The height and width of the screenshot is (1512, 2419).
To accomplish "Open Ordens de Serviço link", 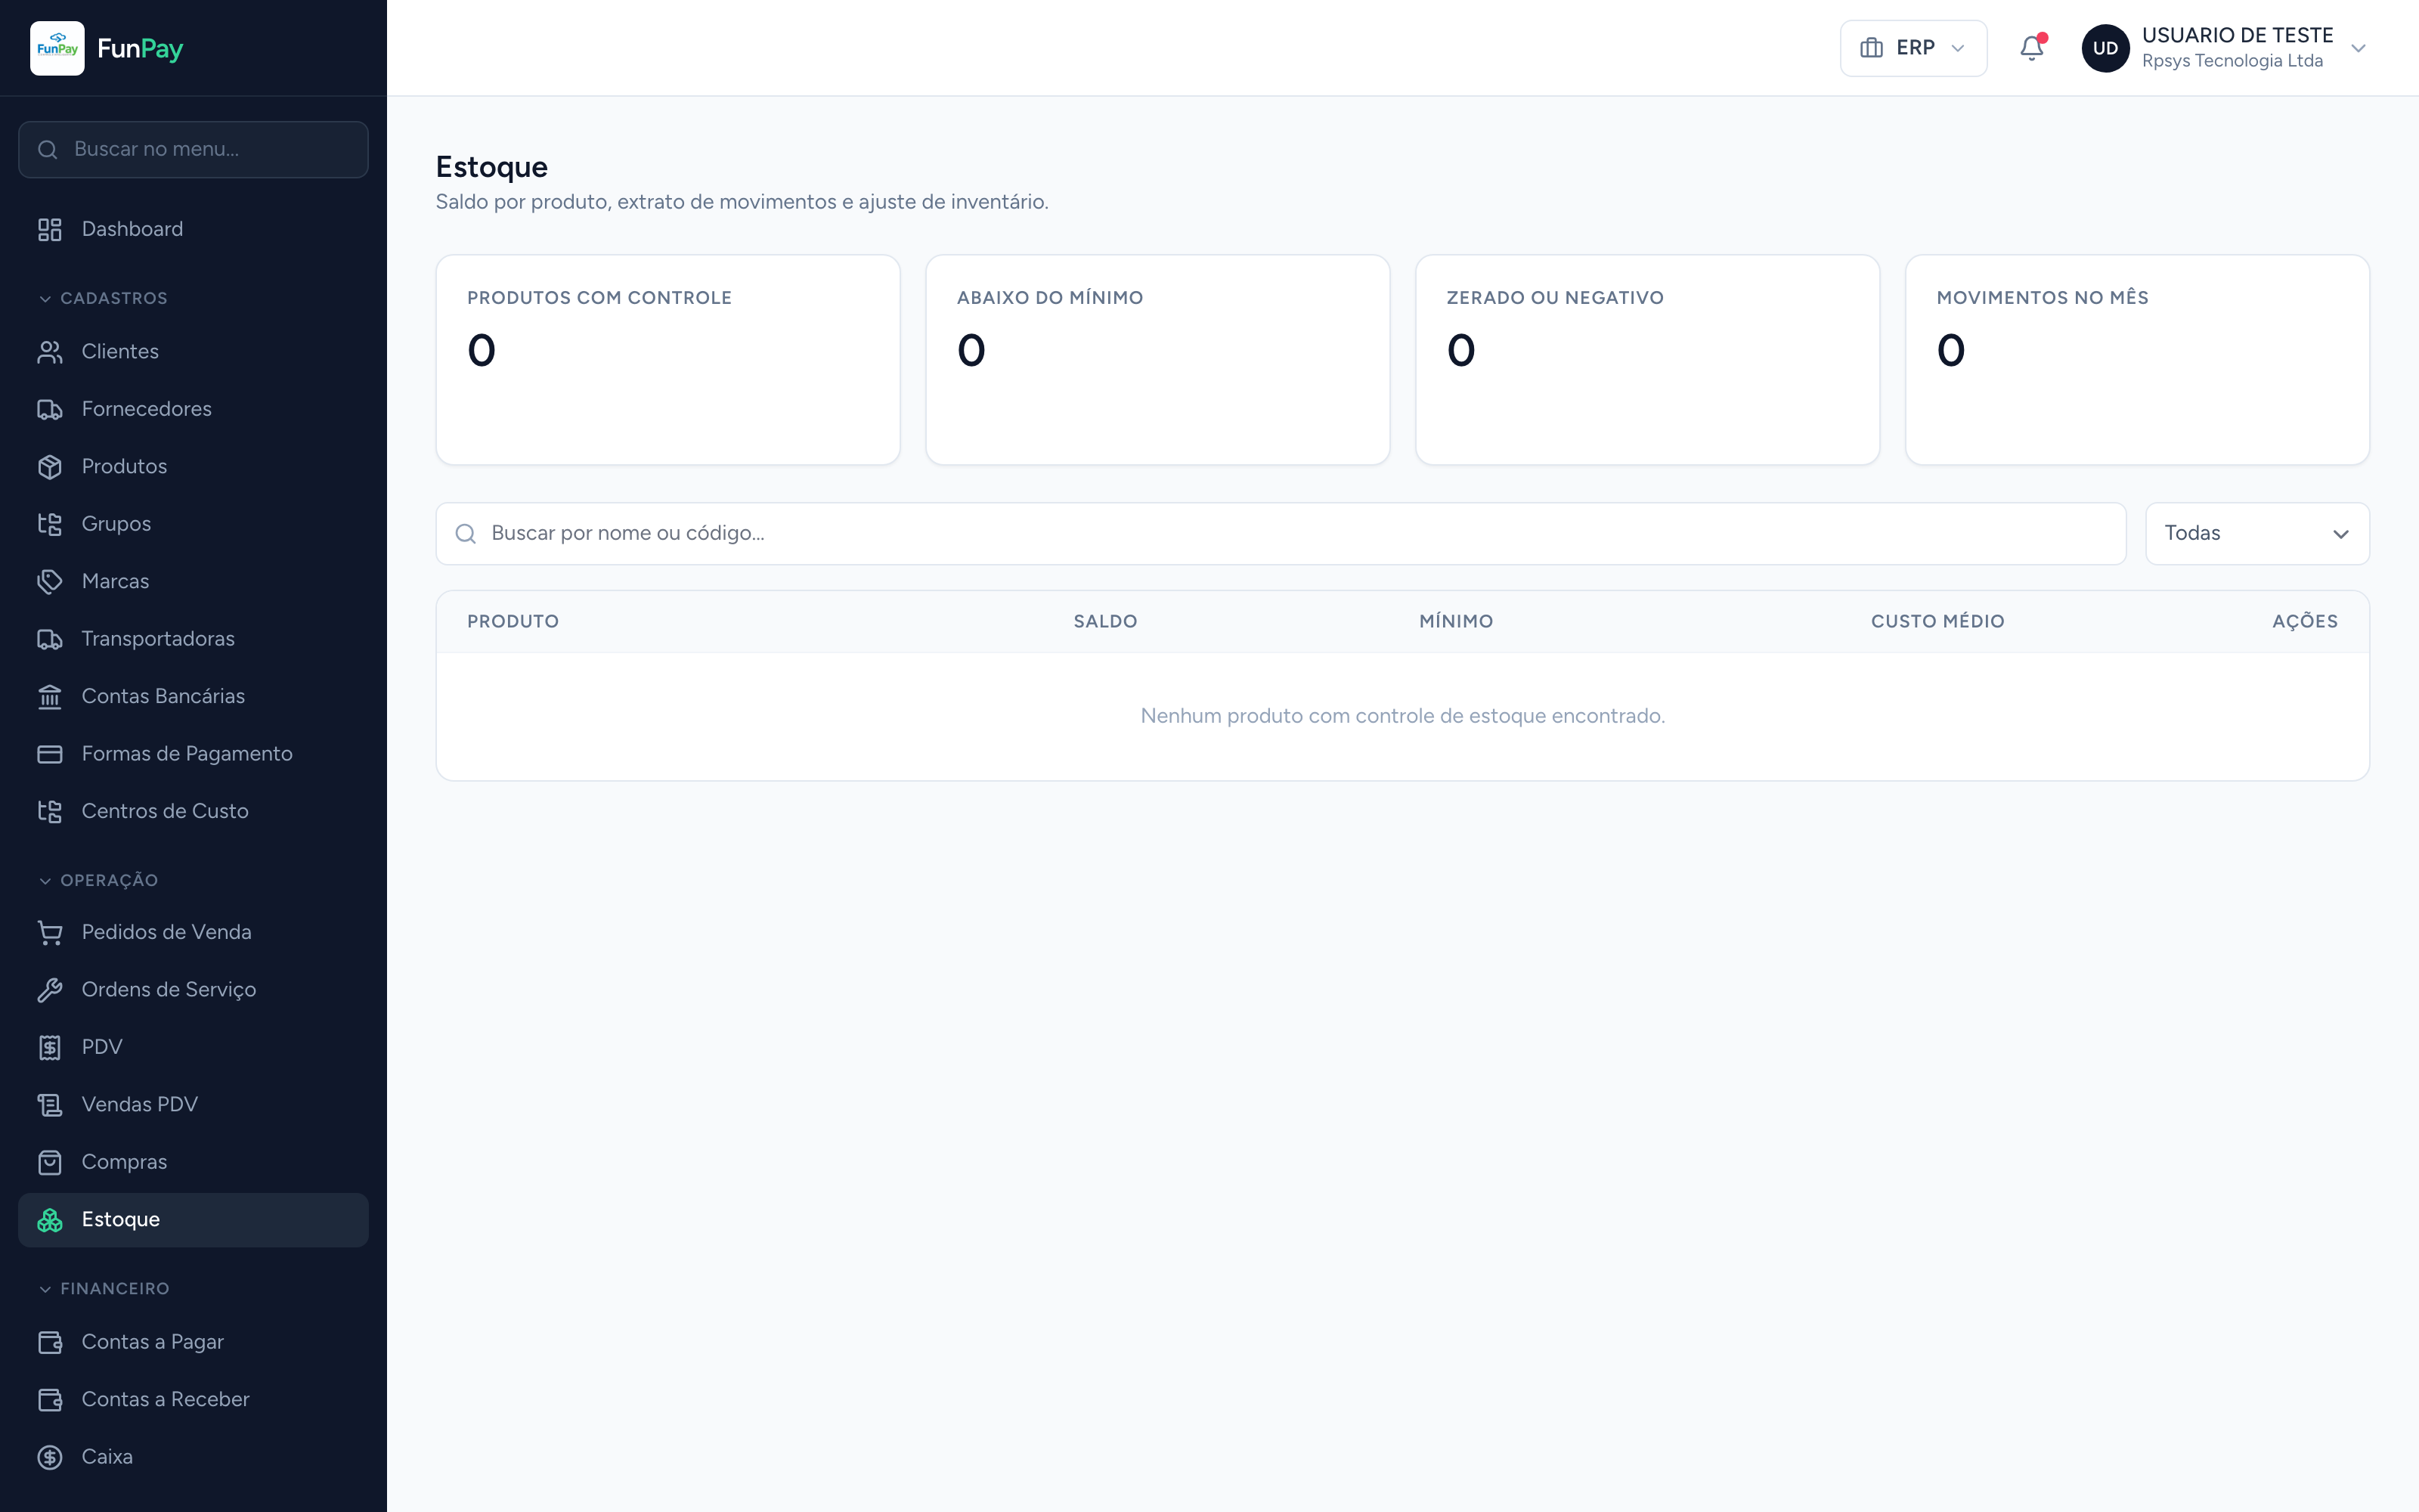I will [x=193, y=990].
